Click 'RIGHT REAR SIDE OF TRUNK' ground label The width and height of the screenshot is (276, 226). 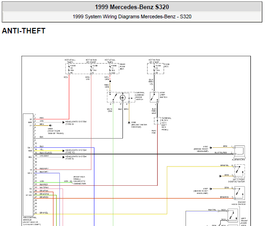click(55, 132)
